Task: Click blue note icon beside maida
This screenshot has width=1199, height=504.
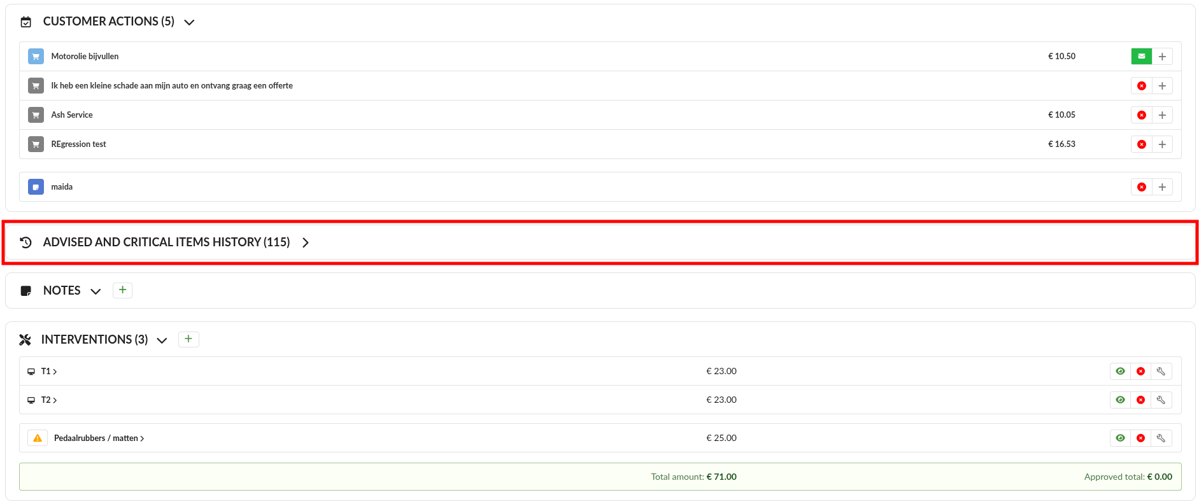Action: (x=36, y=187)
